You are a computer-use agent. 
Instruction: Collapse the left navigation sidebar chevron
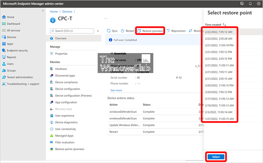pos(43,11)
